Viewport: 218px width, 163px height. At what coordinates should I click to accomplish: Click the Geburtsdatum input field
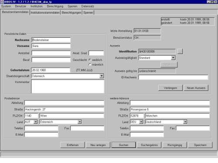[x=51, y=70]
